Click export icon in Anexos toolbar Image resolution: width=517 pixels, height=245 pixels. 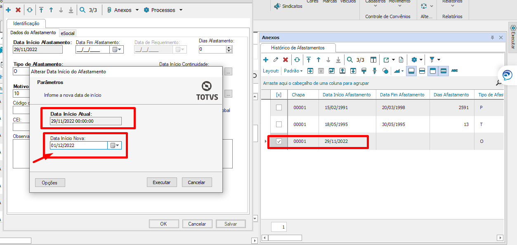coord(386,60)
